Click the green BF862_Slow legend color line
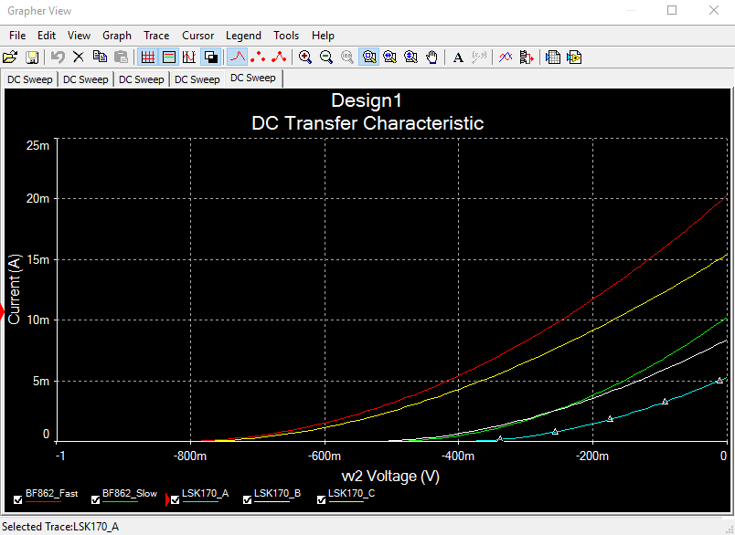Image resolution: width=735 pixels, height=535 pixels. 120,502
